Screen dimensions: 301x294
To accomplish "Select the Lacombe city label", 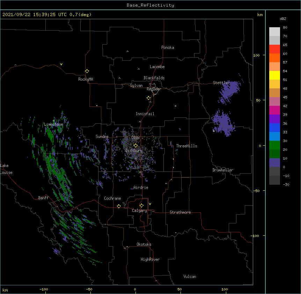I will pyautogui.click(x=157, y=67).
